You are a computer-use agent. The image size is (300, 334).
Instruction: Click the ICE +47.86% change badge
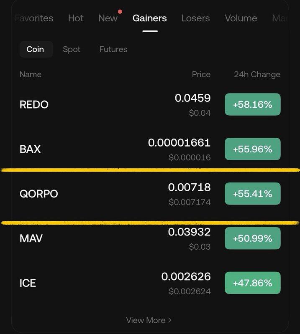tap(252, 283)
